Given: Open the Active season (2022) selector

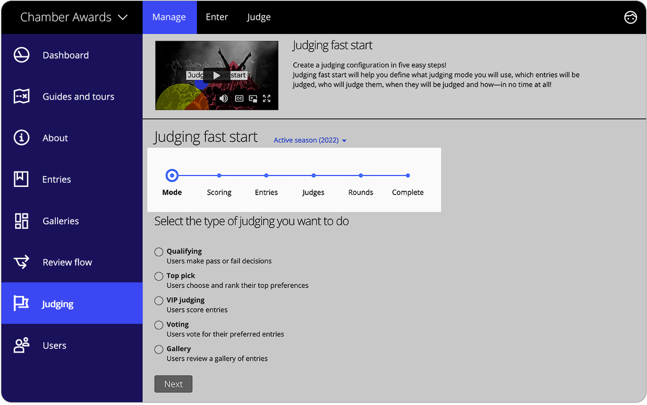Looking at the screenshot, I should click(310, 140).
